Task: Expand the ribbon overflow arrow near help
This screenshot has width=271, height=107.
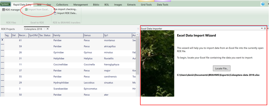Action: [x=268, y=4]
